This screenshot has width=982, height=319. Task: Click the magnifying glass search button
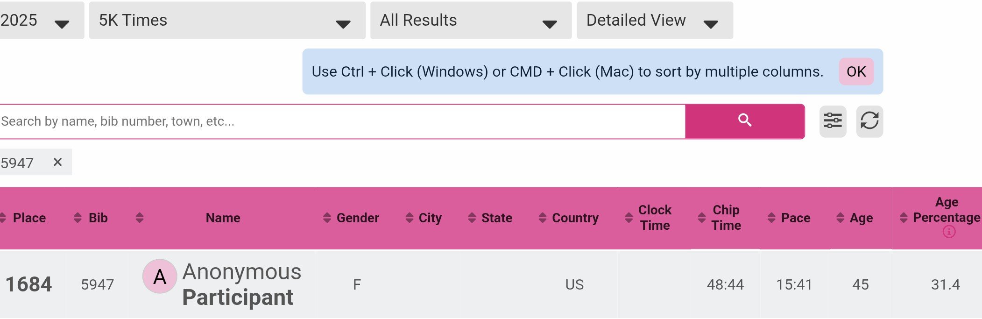744,121
